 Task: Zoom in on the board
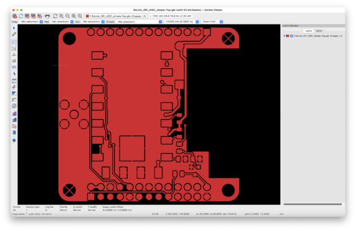coord(61,16)
